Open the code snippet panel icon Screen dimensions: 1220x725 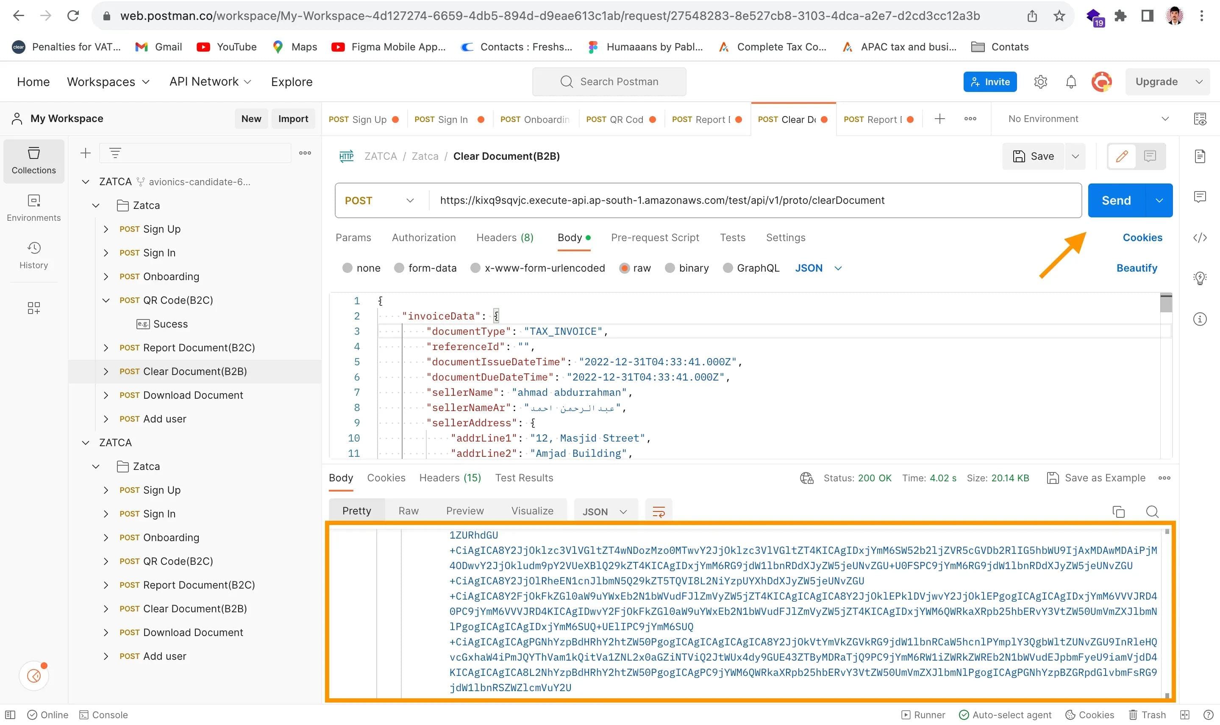1200,237
